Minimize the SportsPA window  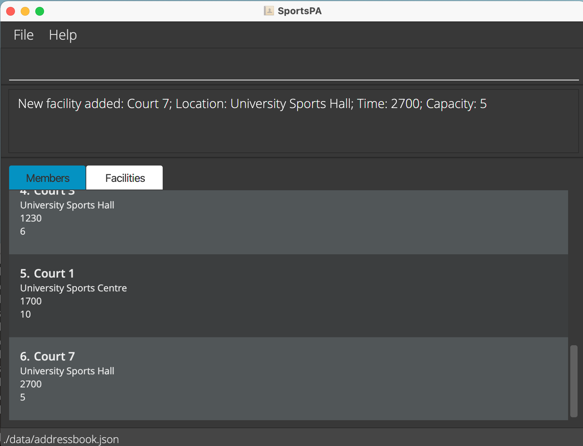click(25, 11)
